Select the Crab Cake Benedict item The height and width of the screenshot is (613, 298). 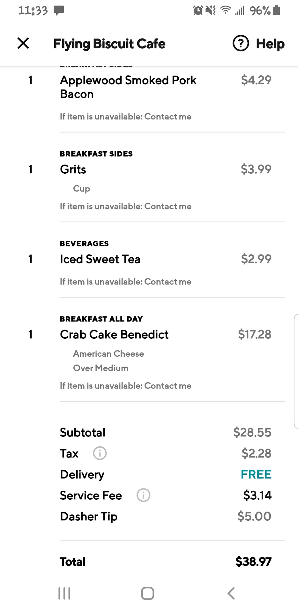pyautogui.click(x=114, y=335)
